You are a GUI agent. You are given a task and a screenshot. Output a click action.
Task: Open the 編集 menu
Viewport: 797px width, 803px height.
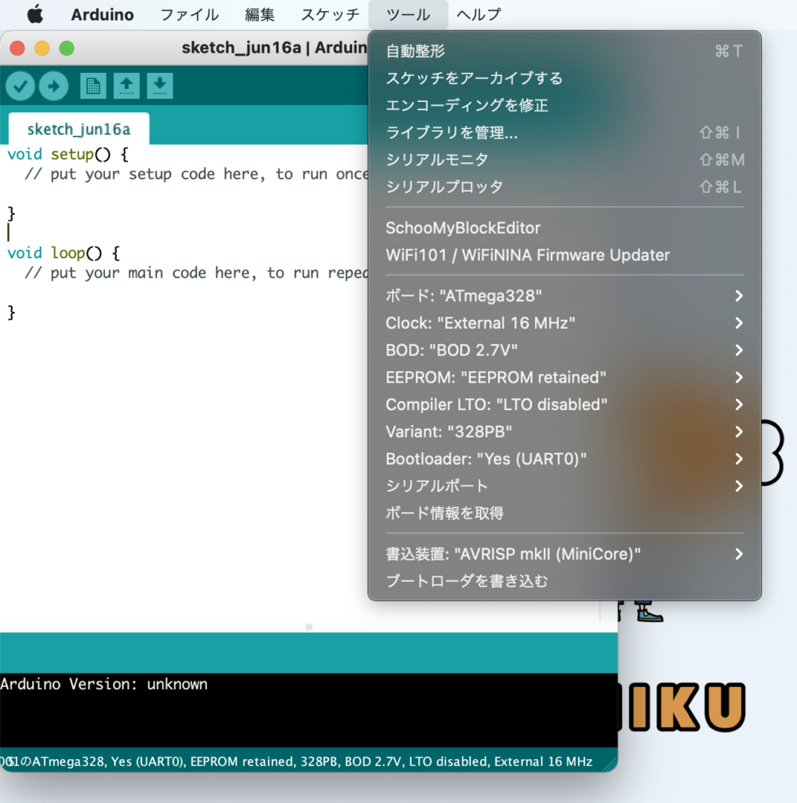point(260,14)
